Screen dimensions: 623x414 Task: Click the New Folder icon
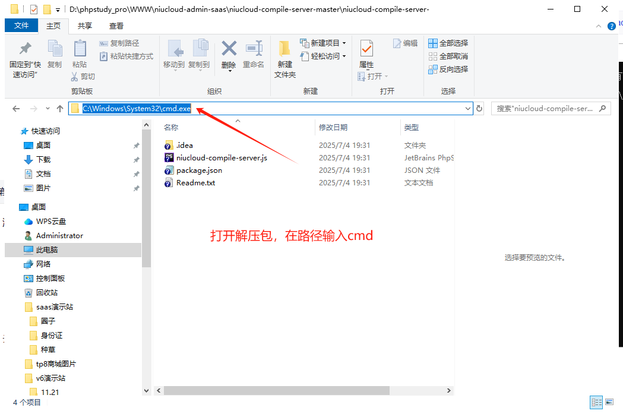(x=284, y=49)
